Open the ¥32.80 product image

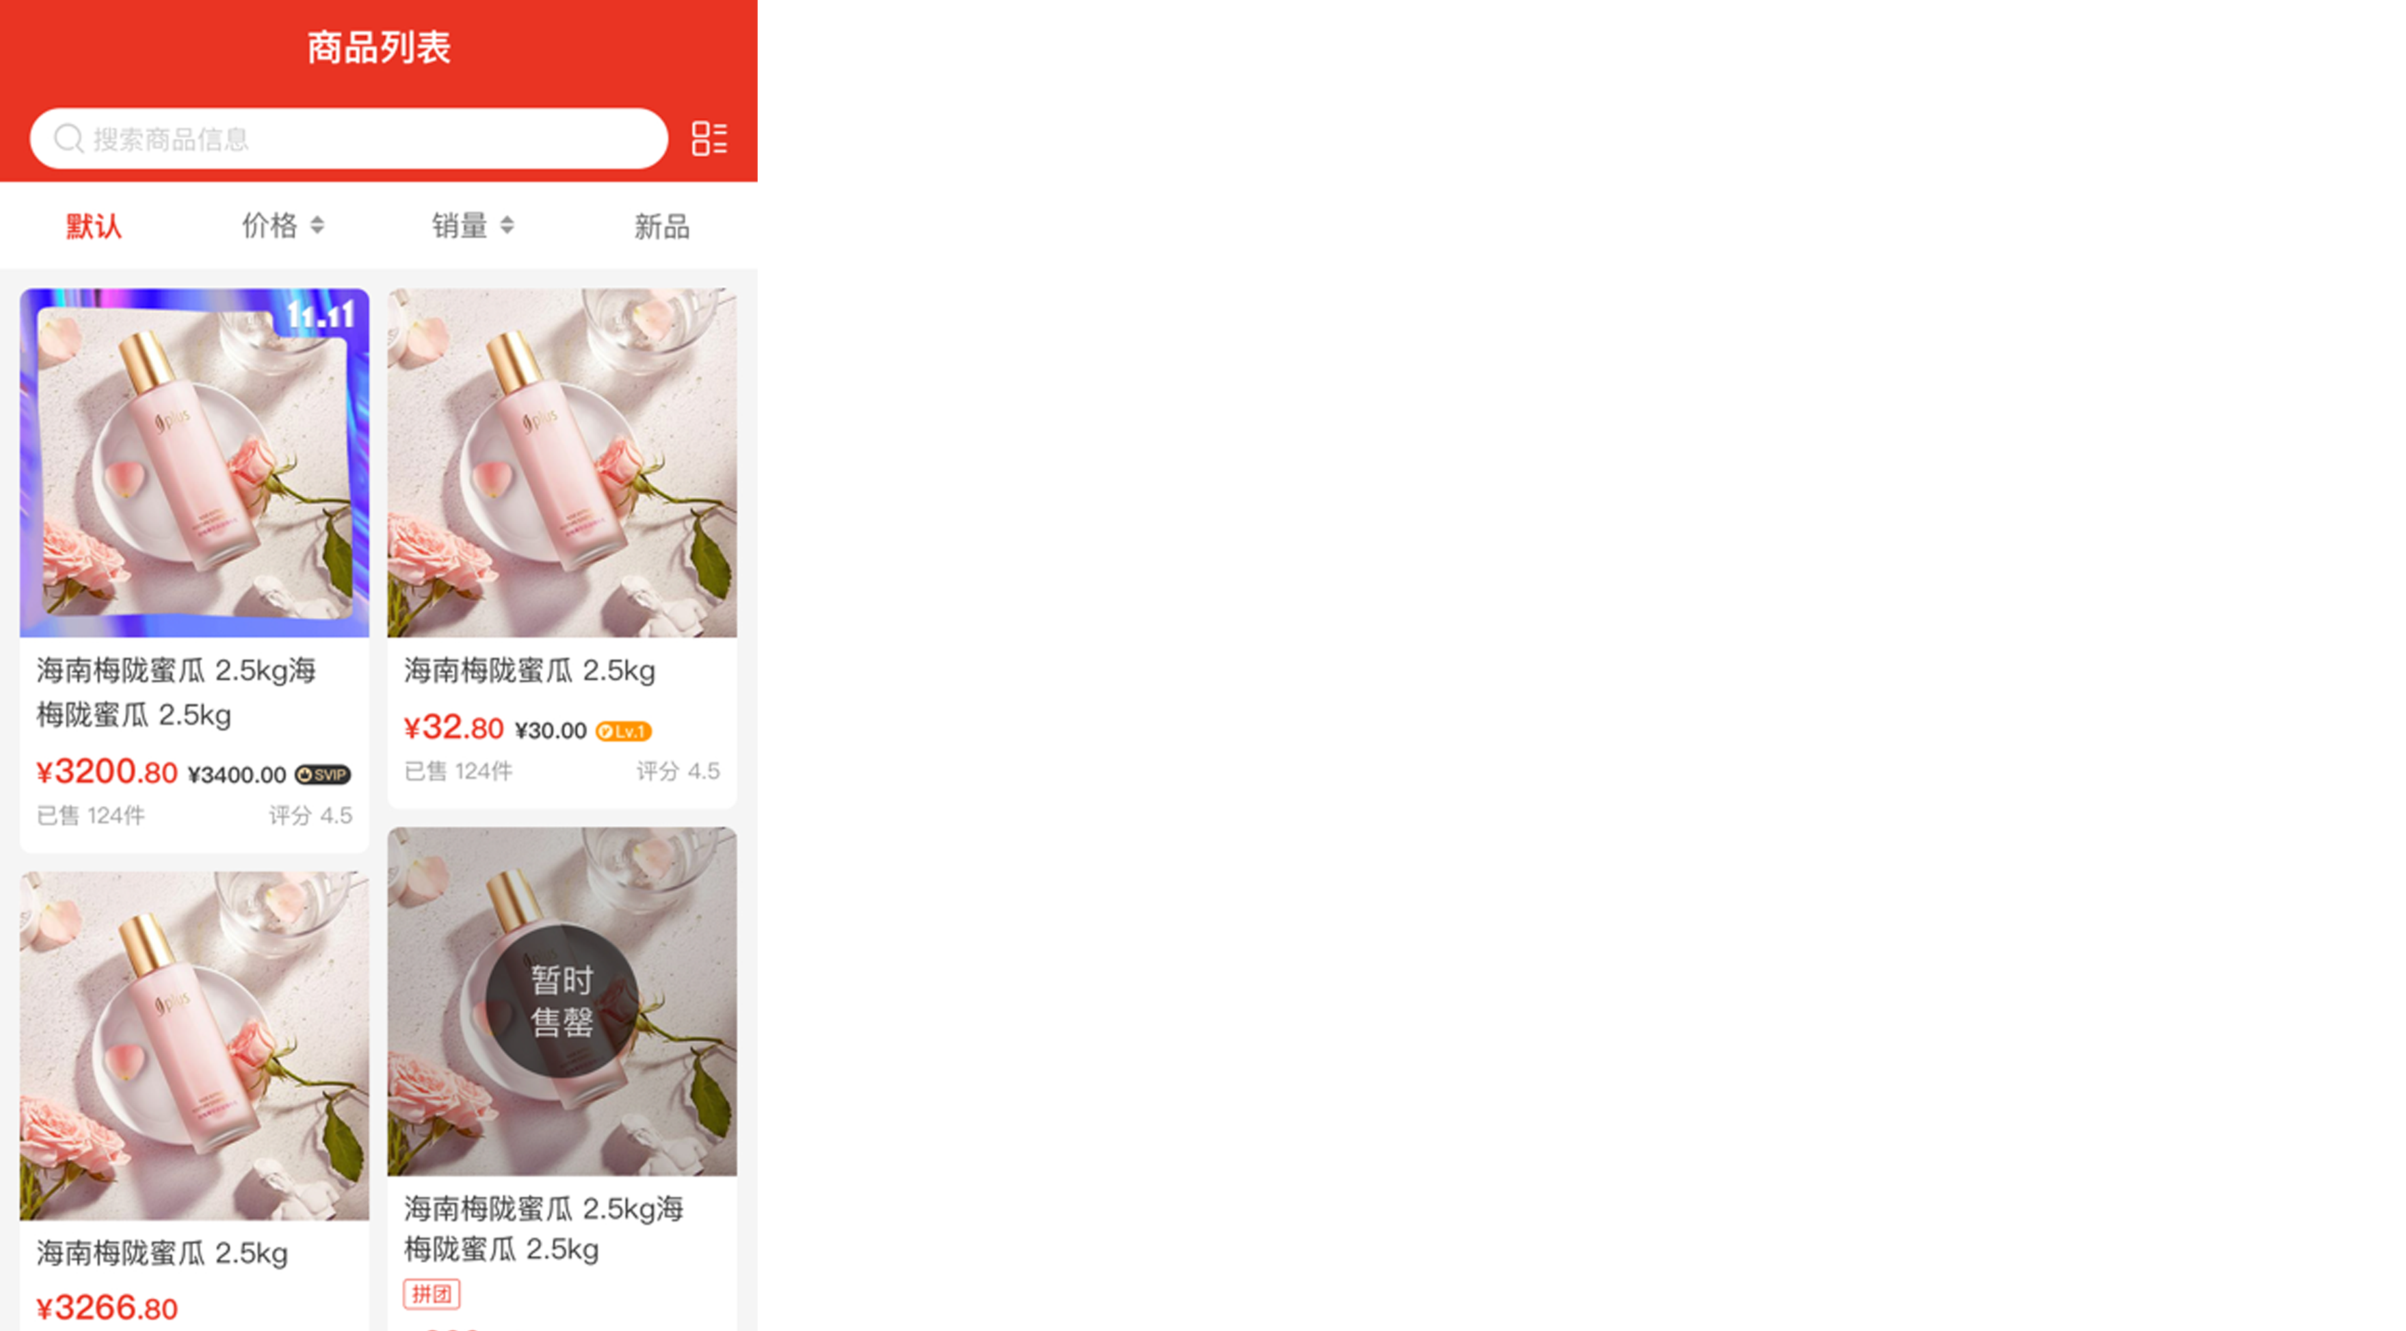[562, 462]
